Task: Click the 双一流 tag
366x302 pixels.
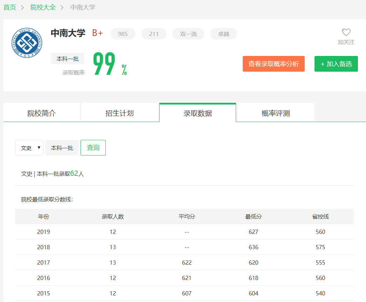Action: [188, 34]
